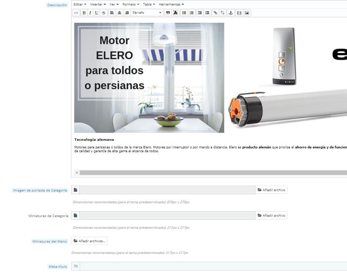Toggle italic formatting
This screenshot has height=275, width=347.
point(90,13)
